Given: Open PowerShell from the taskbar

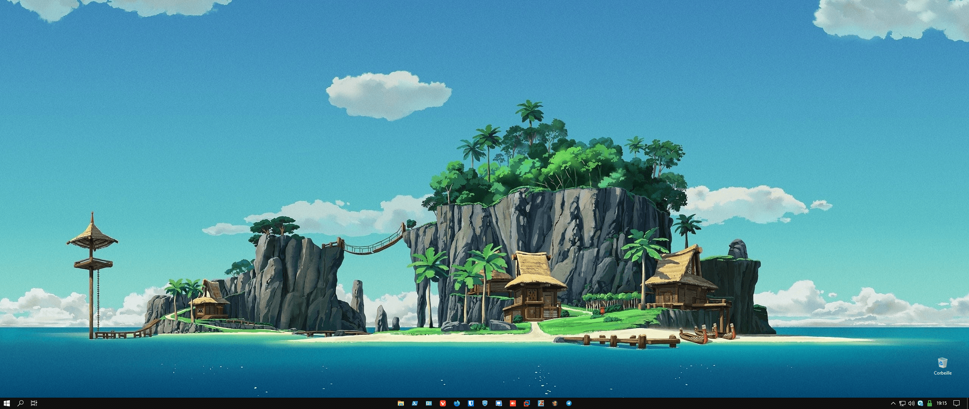Looking at the screenshot, I should 414,403.
